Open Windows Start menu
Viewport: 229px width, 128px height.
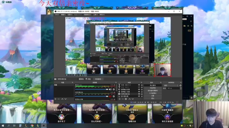pyautogui.click(x=3, y=126)
